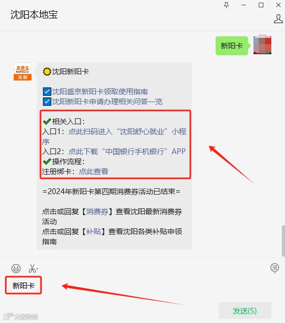Click the 发送(S) send button
The height and width of the screenshot is (323, 285).
(x=245, y=310)
